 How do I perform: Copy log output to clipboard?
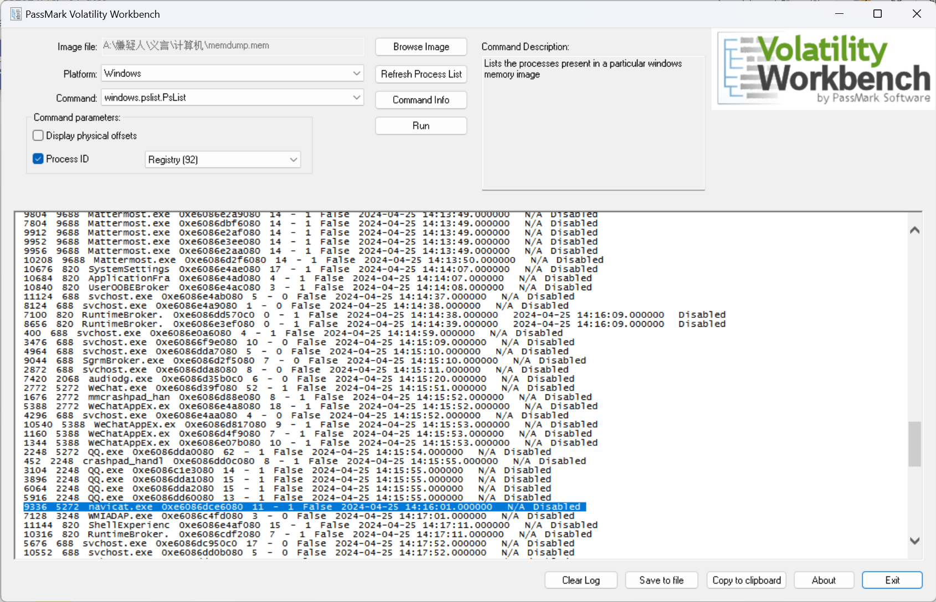pos(747,580)
